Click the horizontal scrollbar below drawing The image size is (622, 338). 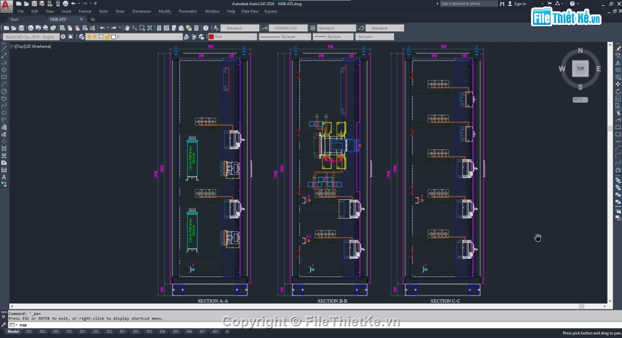coord(308,307)
